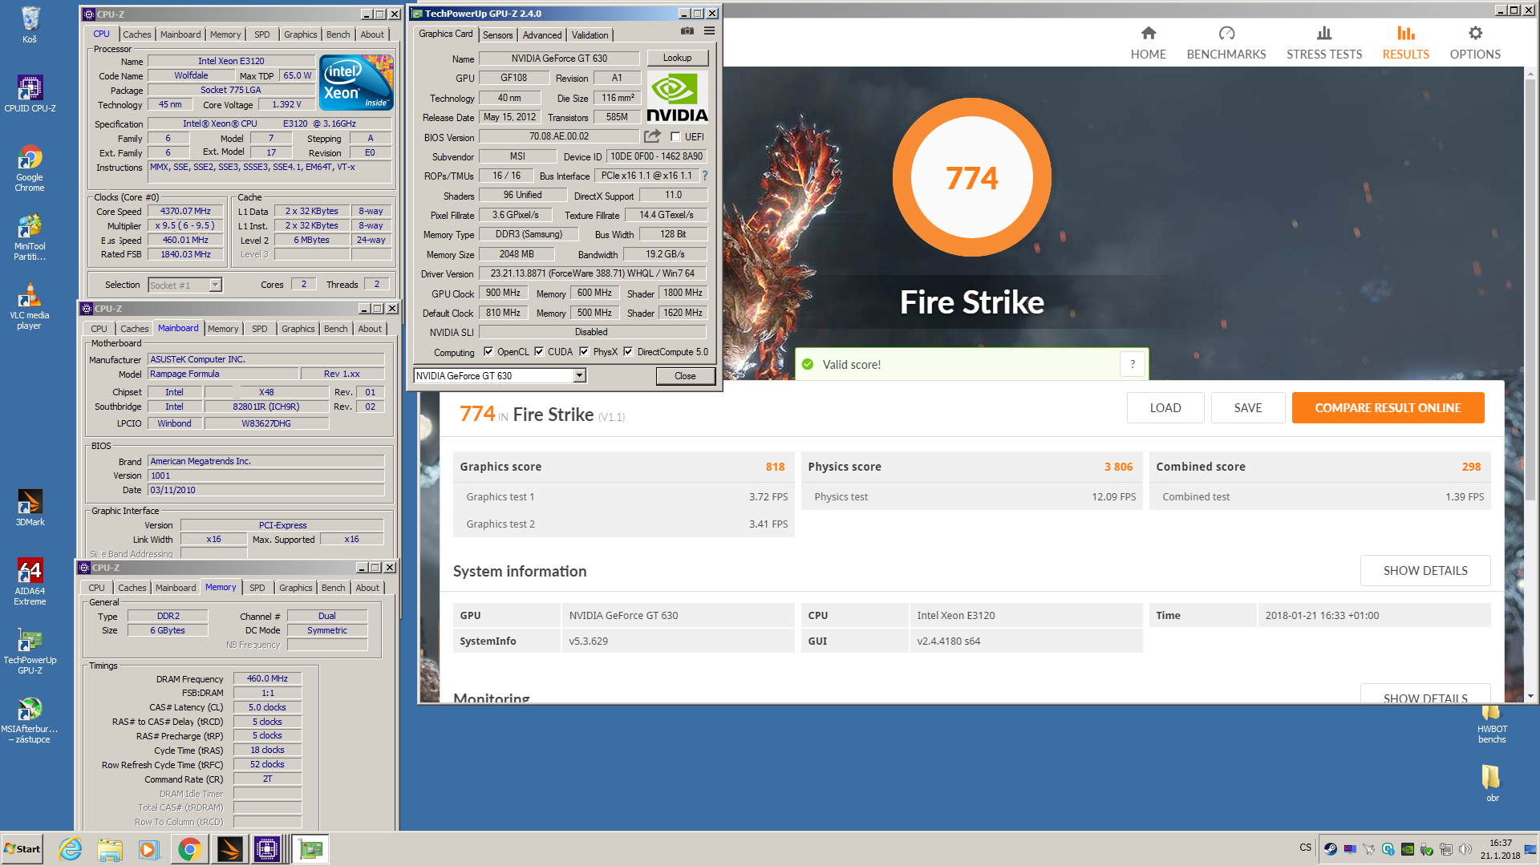Click Rampage Formula model field
This screenshot has width=1540, height=866.
point(222,374)
